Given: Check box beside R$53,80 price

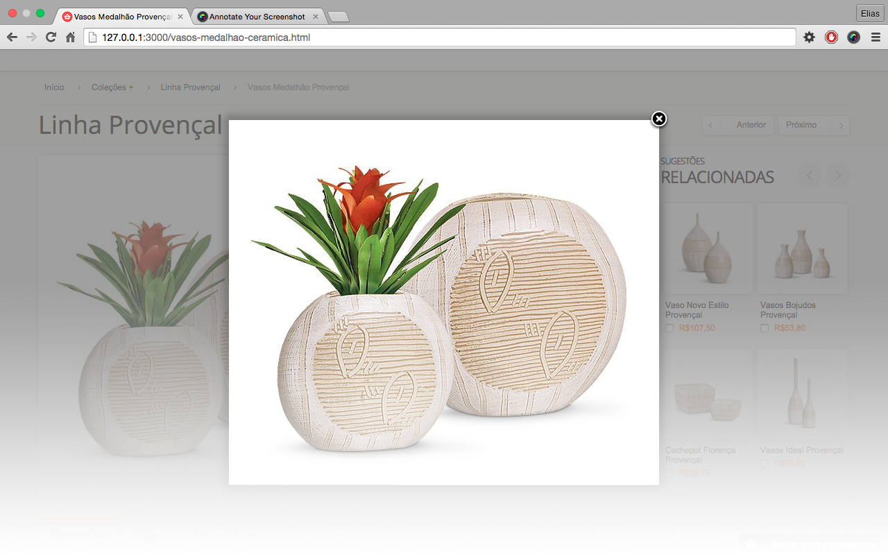Looking at the screenshot, I should [765, 328].
